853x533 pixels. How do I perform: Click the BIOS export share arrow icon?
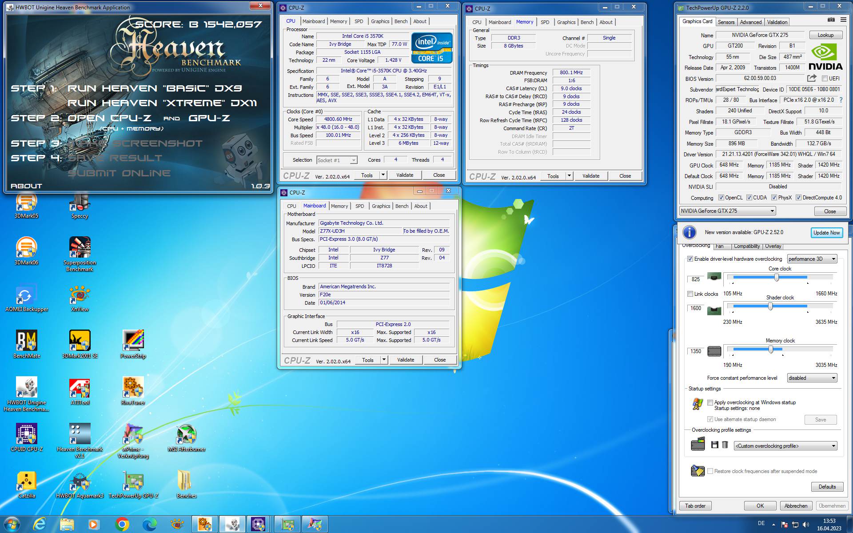pos(812,78)
